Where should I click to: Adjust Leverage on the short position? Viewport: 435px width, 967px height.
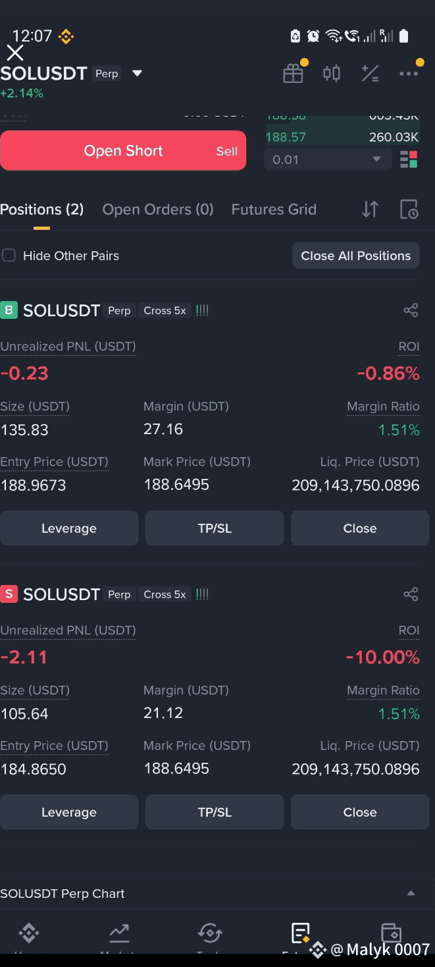tap(69, 812)
